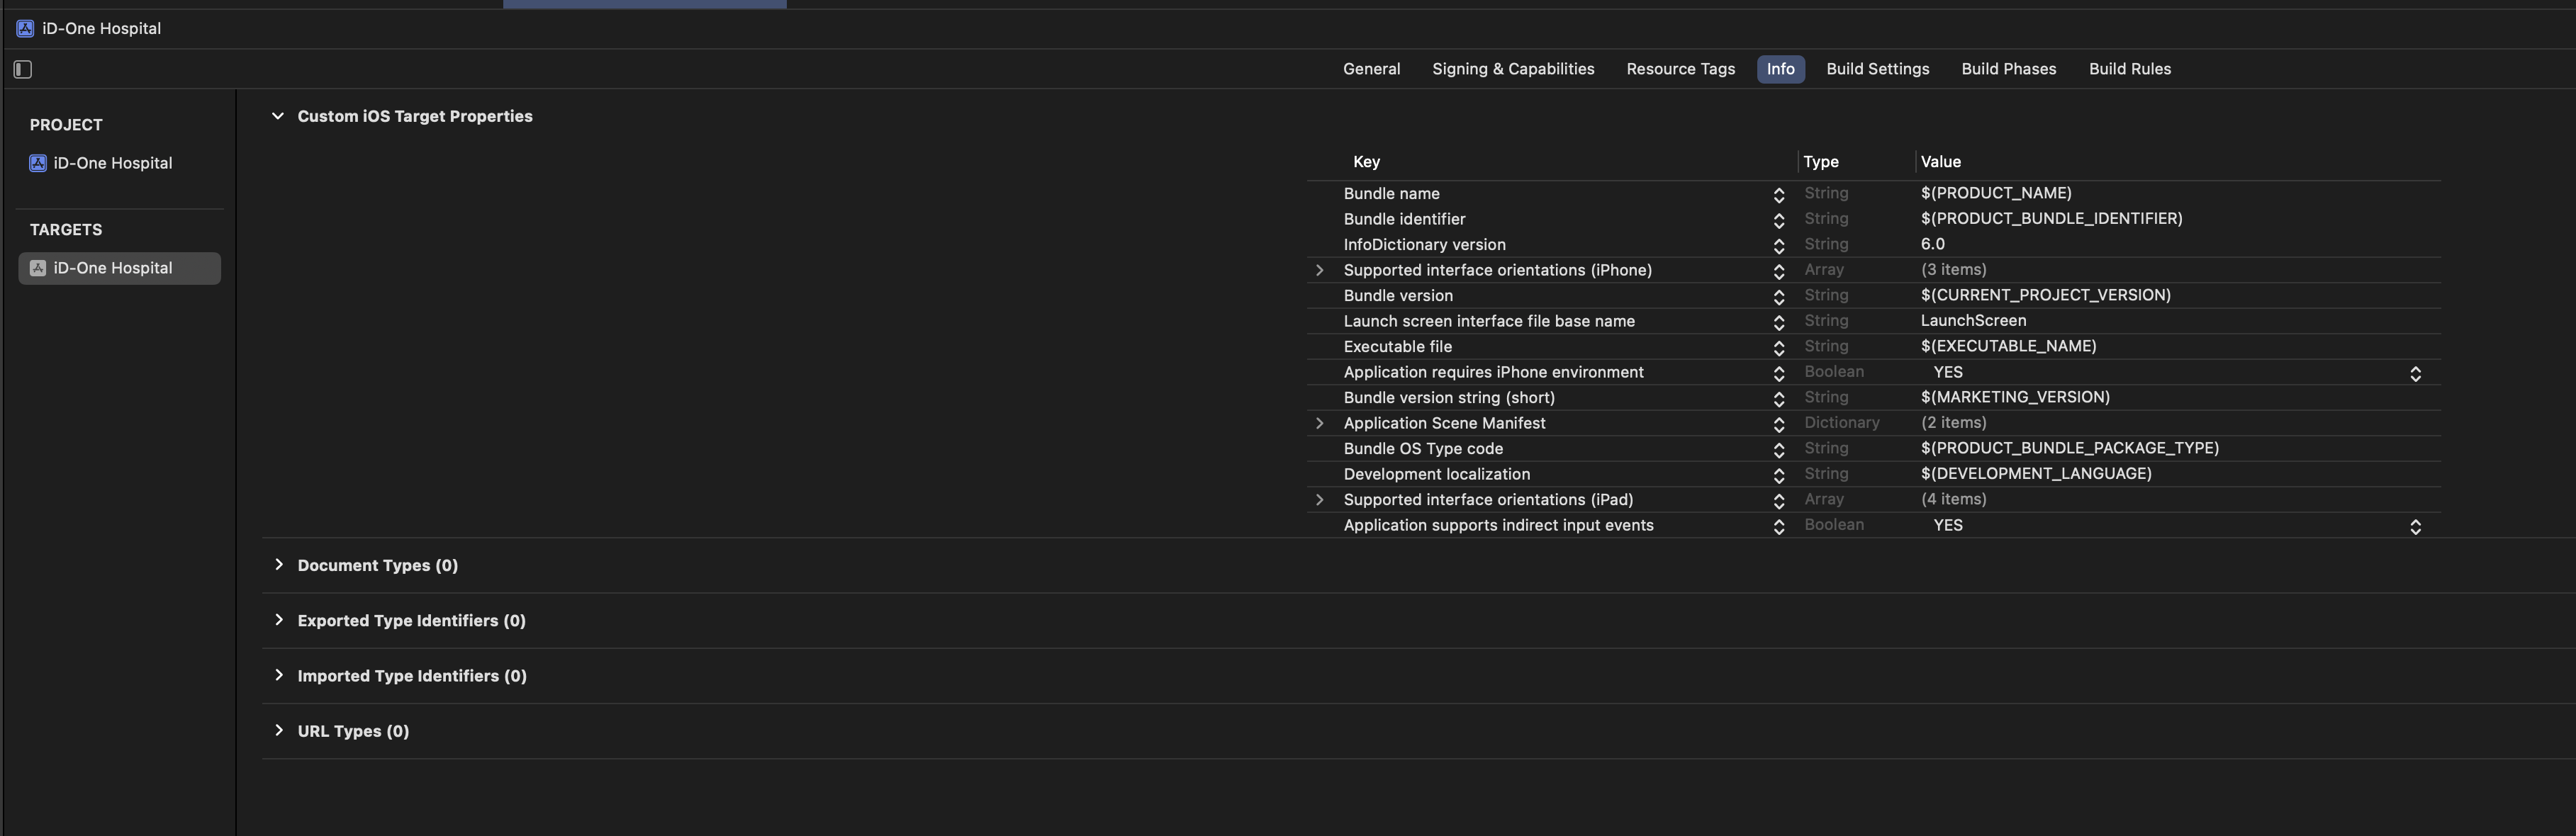The height and width of the screenshot is (836, 2576).
Task: Expand Document Types (0) section
Action: tap(278, 565)
